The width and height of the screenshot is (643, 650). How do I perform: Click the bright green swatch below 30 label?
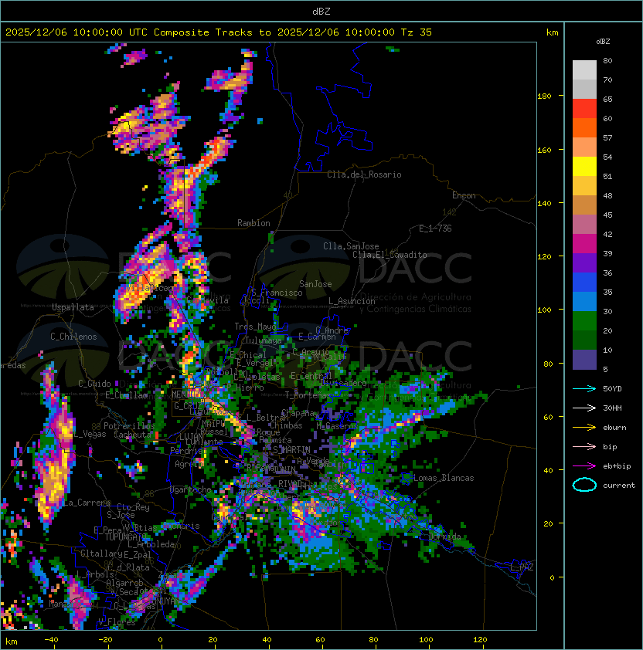584,321
